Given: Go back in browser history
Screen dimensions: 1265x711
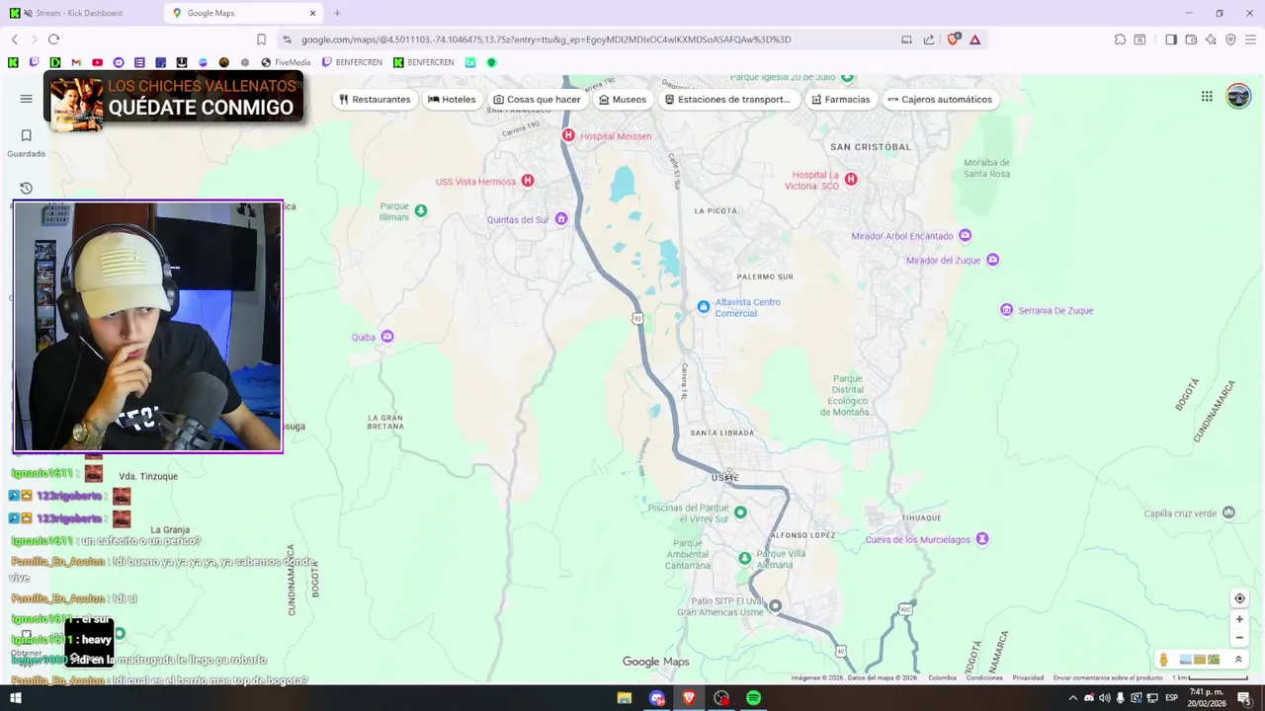Looking at the screenshot, I should coord(15,39).
